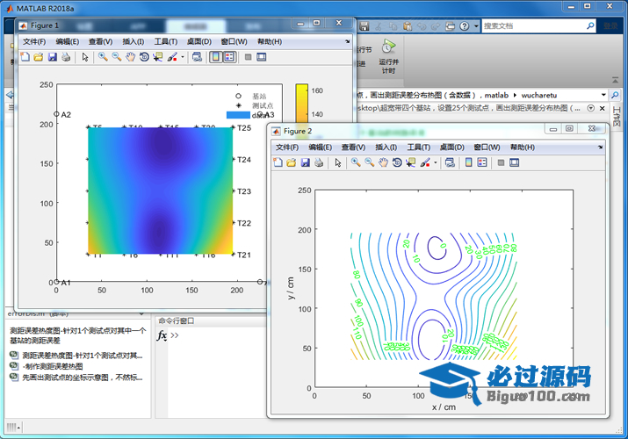Image resolution: width=628 pixels, height=439 pixels.
Task: Click Link Plot icon in Figure 2
Action: point(450,162)
